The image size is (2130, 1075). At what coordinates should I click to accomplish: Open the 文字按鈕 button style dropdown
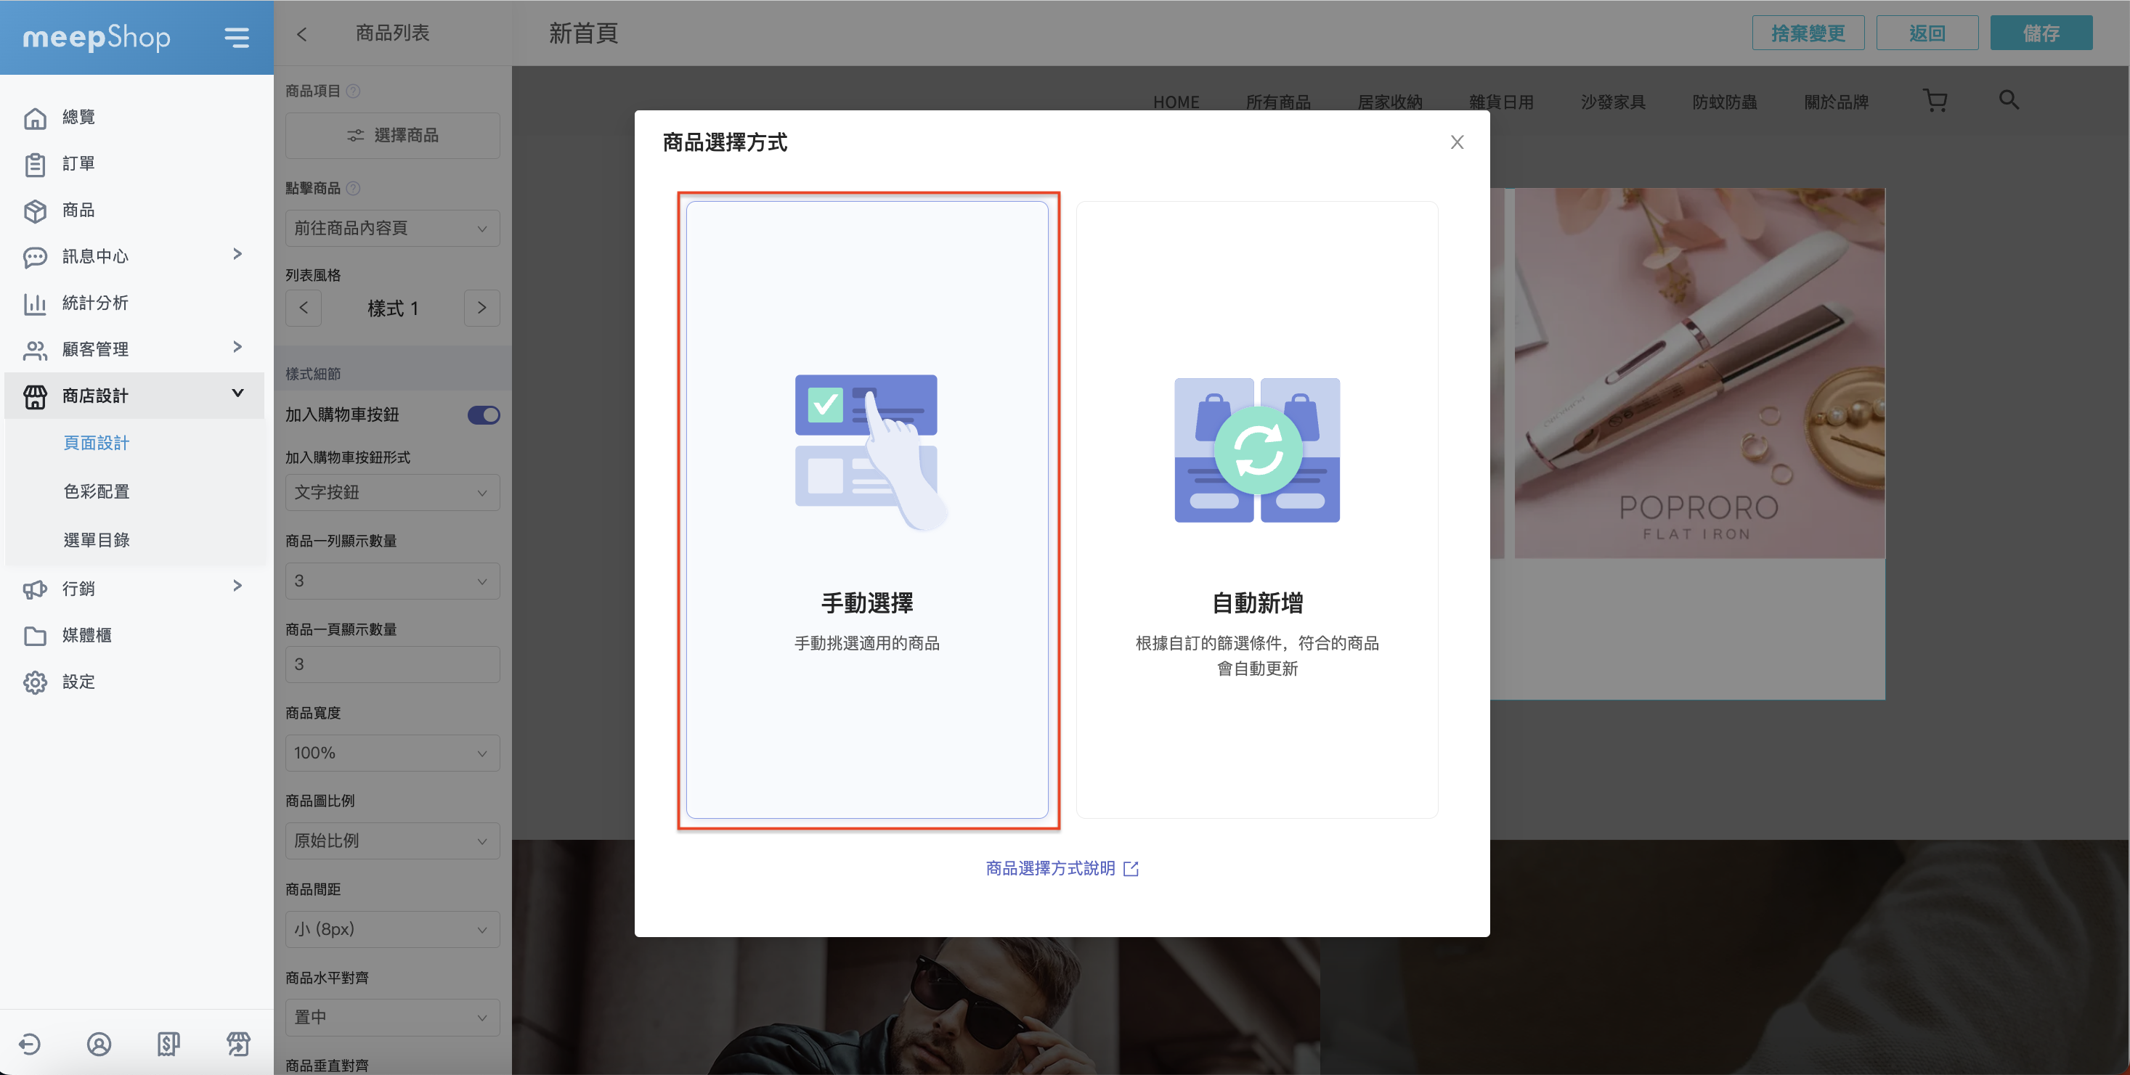(x=392, y=492)
